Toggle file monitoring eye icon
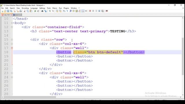 [x=86, y=11]
